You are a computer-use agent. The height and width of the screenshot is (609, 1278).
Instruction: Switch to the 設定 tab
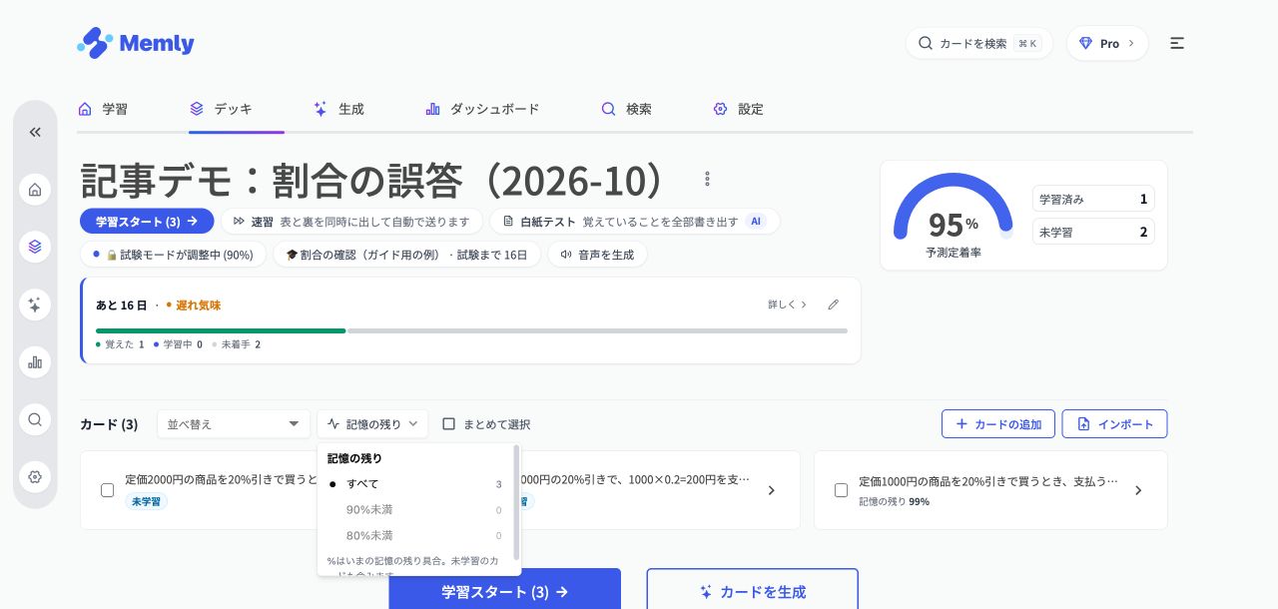[x=738, y=109]
